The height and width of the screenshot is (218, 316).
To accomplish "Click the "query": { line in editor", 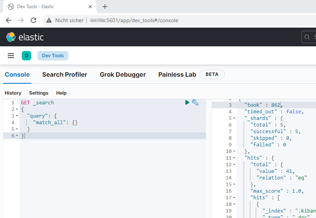I will (x=42, y=116).
